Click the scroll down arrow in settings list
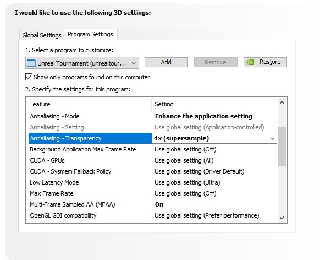The width and height of the screenshot is (320, 260). click(x=282, y=218)
